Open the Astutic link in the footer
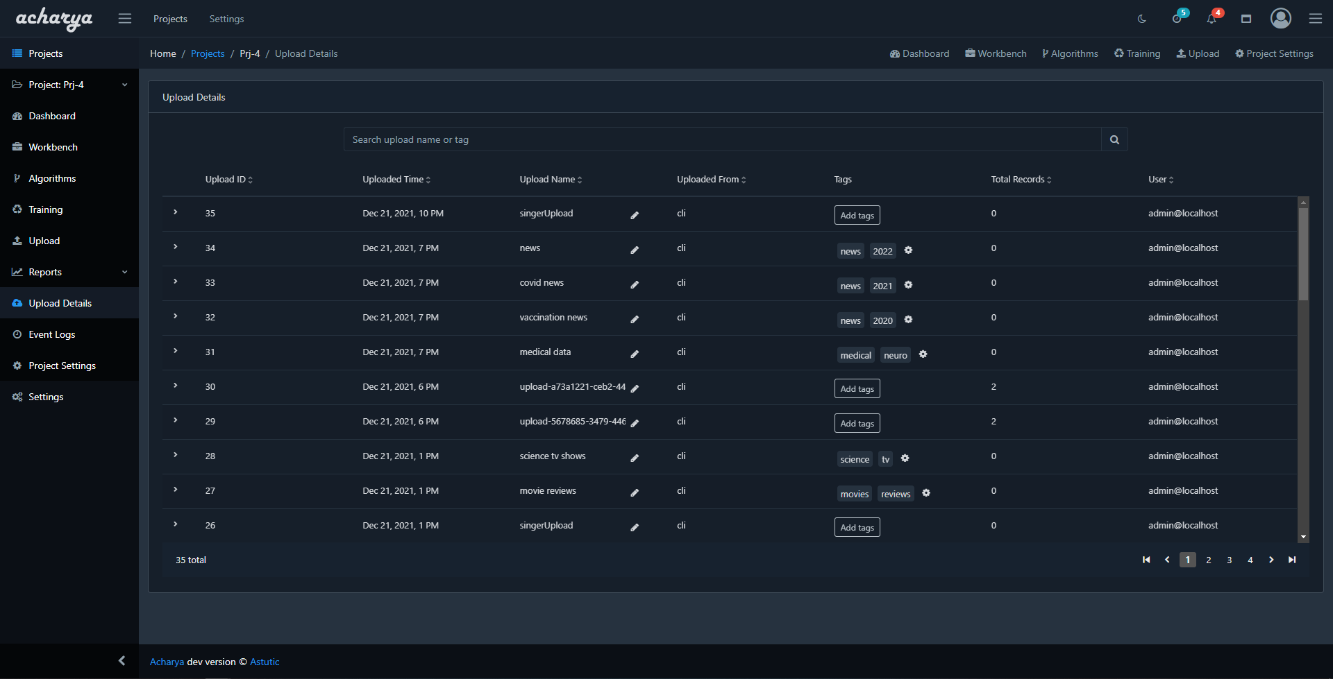Viewport: 1333px width, 679px height. (265, 662)
